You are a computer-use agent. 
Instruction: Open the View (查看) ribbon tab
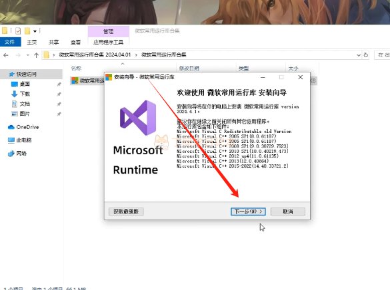click(75, 42)
